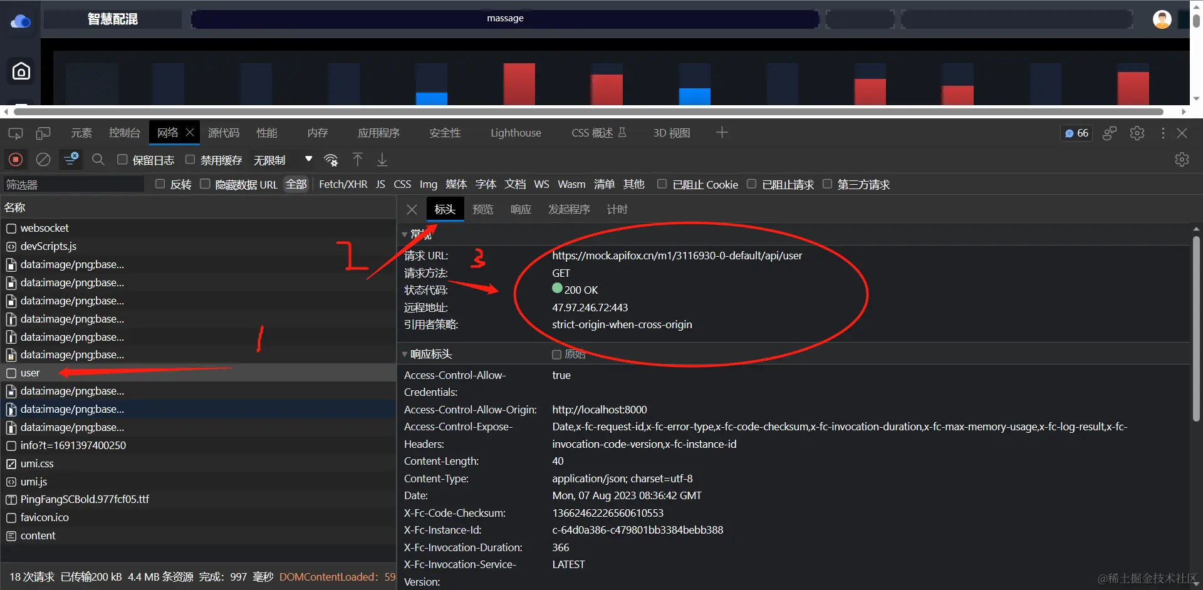Stop recording network log

point(16,160)
